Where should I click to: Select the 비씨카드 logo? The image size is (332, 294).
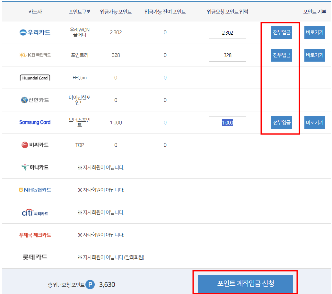click(x=35, y=145)
